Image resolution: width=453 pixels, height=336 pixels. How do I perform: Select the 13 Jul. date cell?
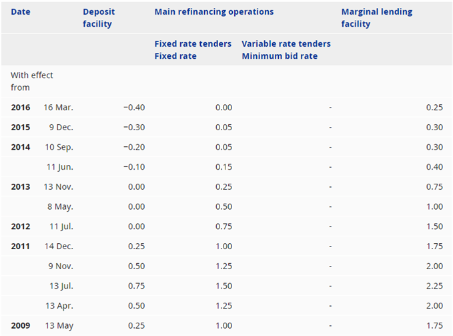pyautogui.click(x=61, y=287)
